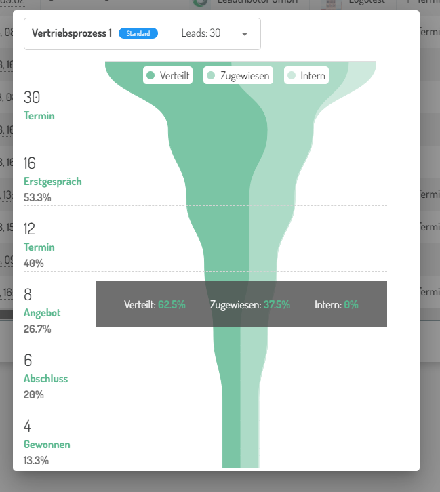Click the Intern 0% tooltip value
The width and height of the screenshot is (440, 492).
(351, 305)
